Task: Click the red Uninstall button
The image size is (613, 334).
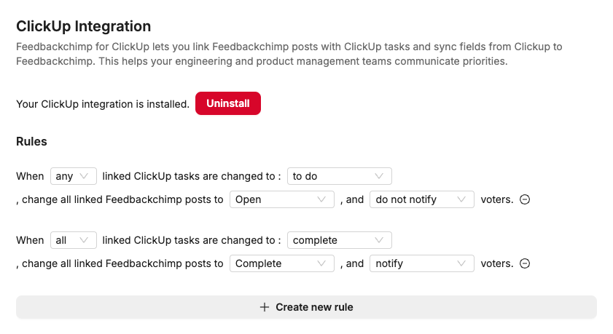Action: tap(227, 103)
